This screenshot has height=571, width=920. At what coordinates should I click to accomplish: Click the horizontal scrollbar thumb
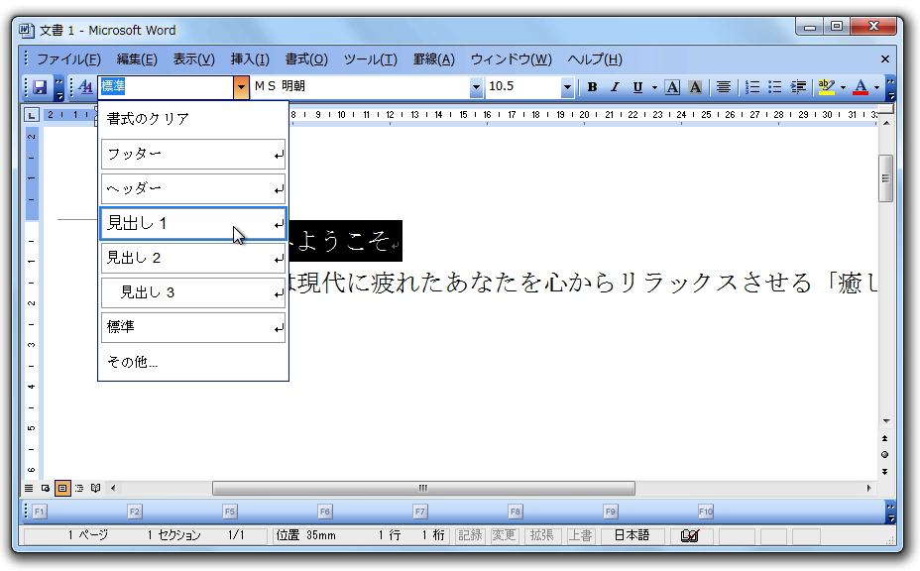coord(423,488)
